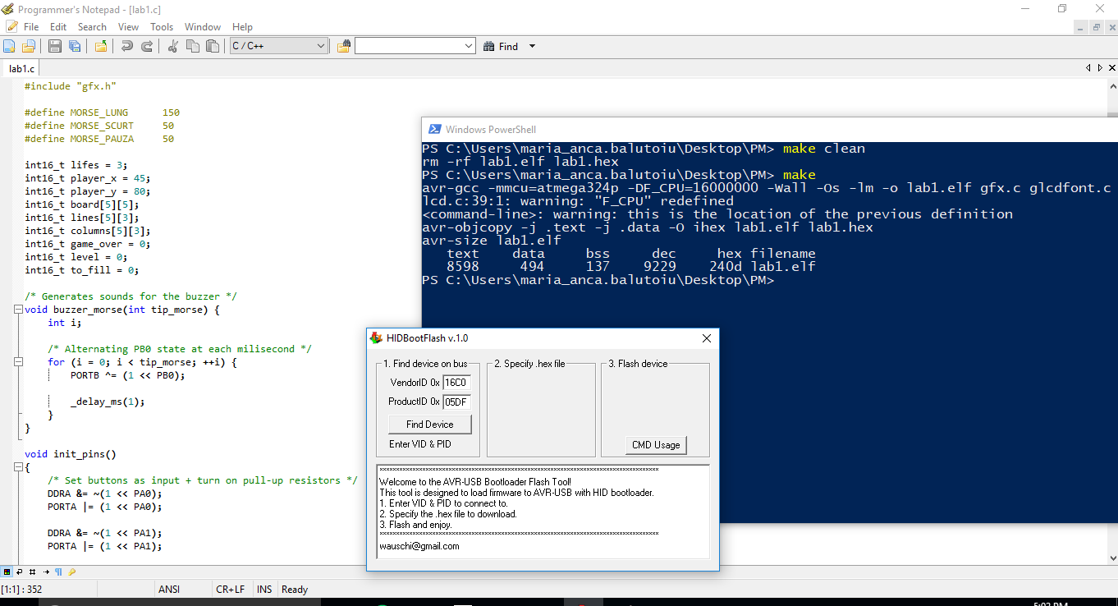1118x606 pixels.
Task: Click the INS insert mode status entry
Action: pyautogui.click(x=264, y=590)
